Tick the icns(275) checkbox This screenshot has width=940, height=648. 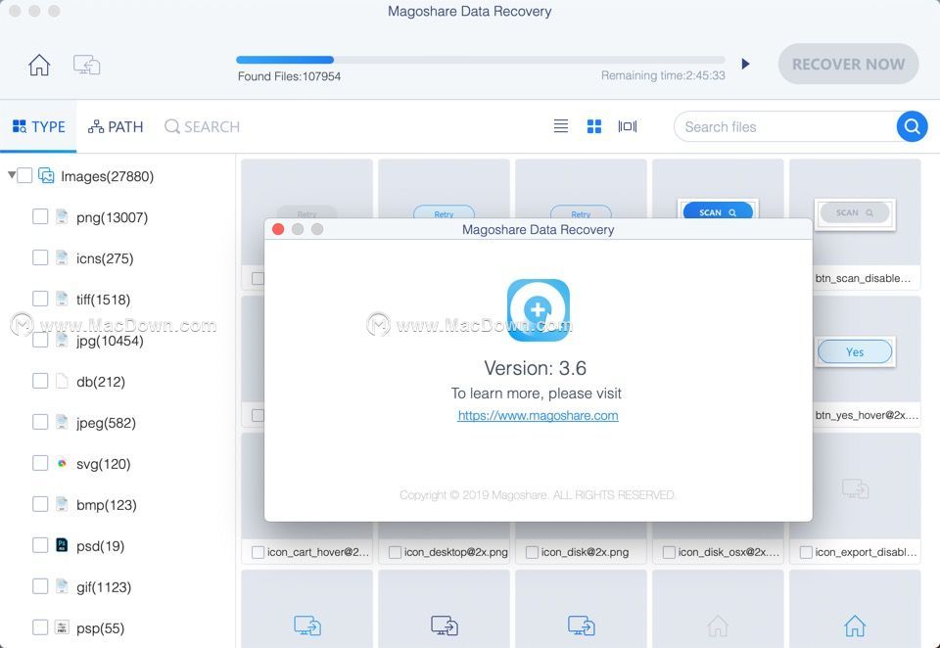(x=40, y=257)
